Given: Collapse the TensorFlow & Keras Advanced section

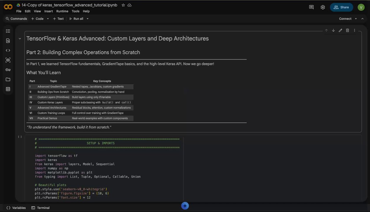Looking at the screenshot, I should 20,39.
